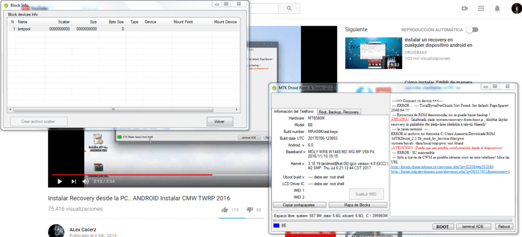Mute the video volume speaker icon

pos(86,182)
